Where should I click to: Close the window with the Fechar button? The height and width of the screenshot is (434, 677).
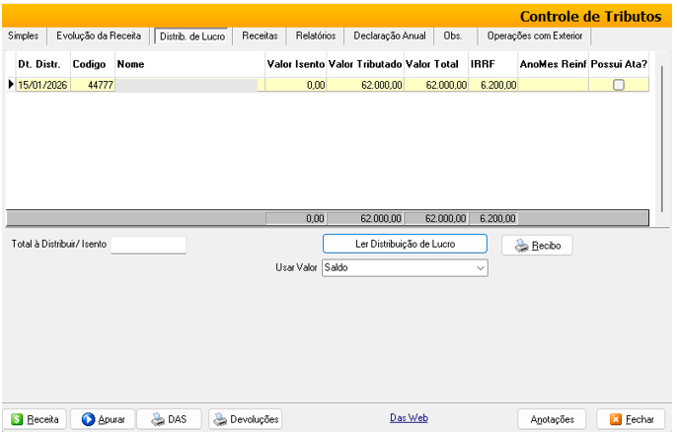click(x=632, y=419)
